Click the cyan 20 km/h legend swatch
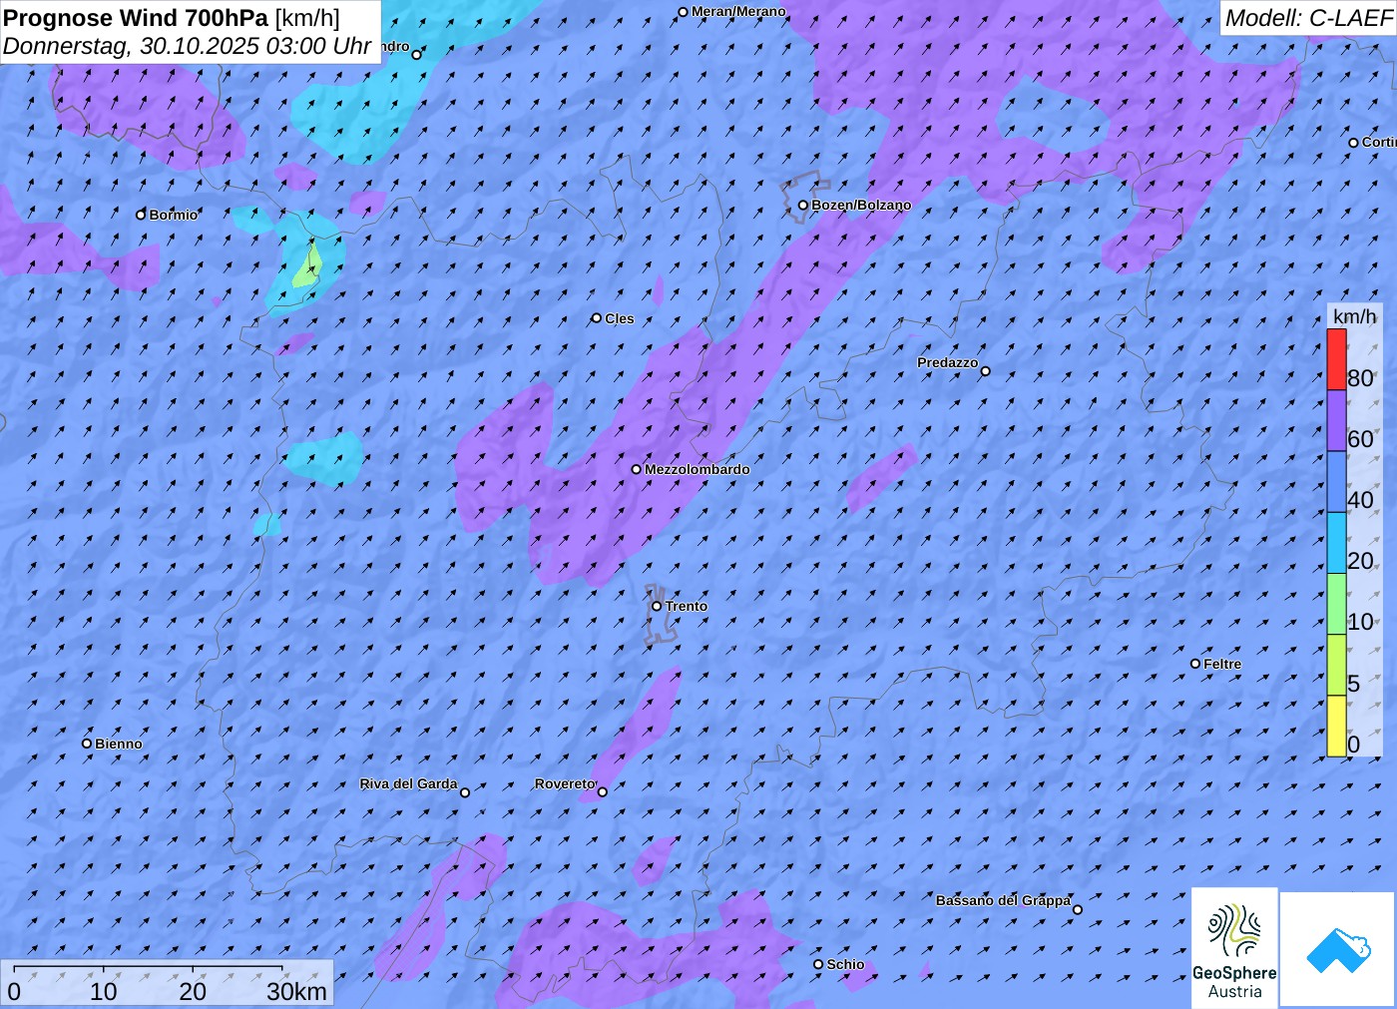This screenshot has height=1009, width=1397. coord(1336,542)
